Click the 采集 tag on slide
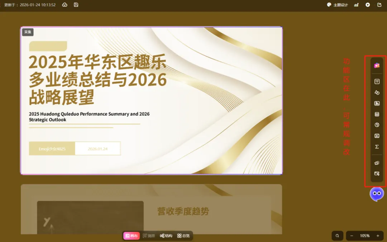 pos(28,32)
